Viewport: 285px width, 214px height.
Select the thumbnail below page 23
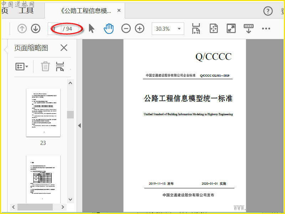43,179
